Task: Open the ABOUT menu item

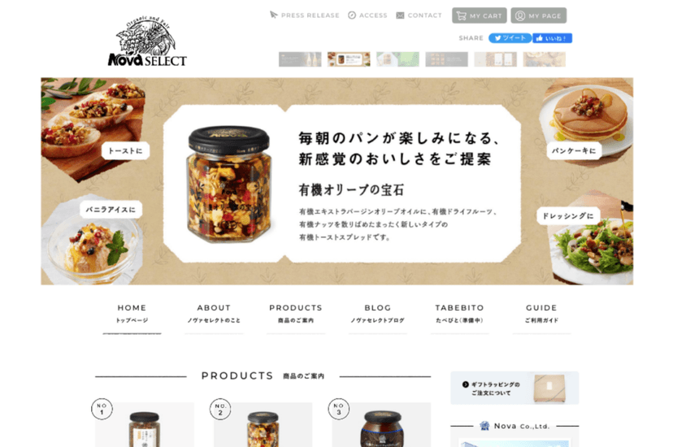Action: click(214, 314)
